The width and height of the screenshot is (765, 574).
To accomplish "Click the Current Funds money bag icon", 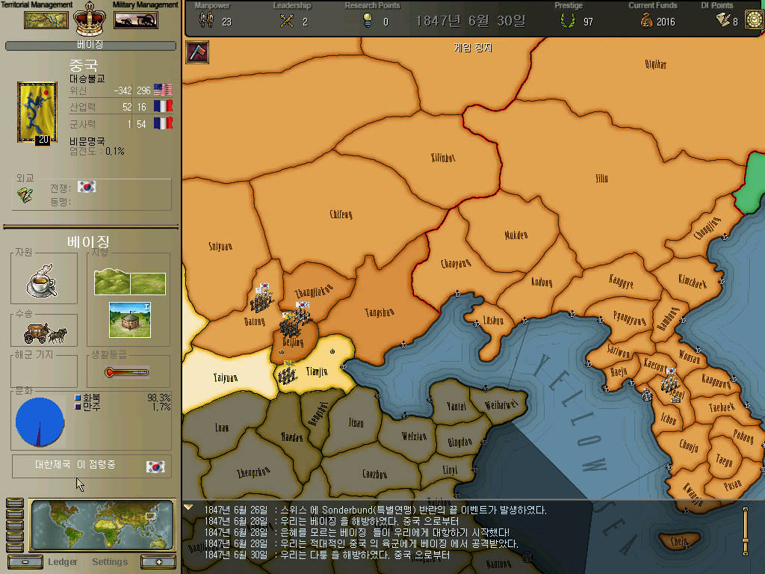I will point(646,22).
